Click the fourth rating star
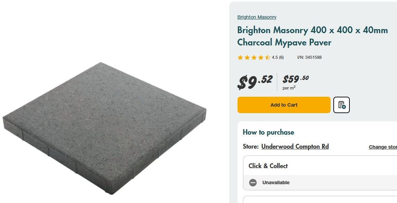The image size is (397, 203). point(261,57)
